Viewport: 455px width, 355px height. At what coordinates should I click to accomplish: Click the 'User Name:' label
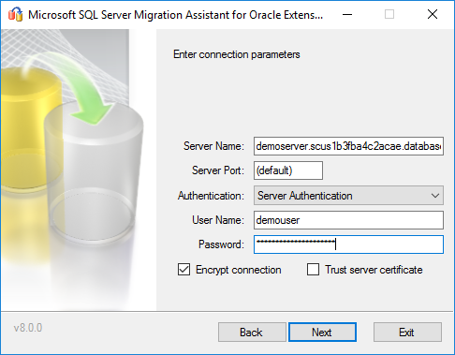click(218, 220)
